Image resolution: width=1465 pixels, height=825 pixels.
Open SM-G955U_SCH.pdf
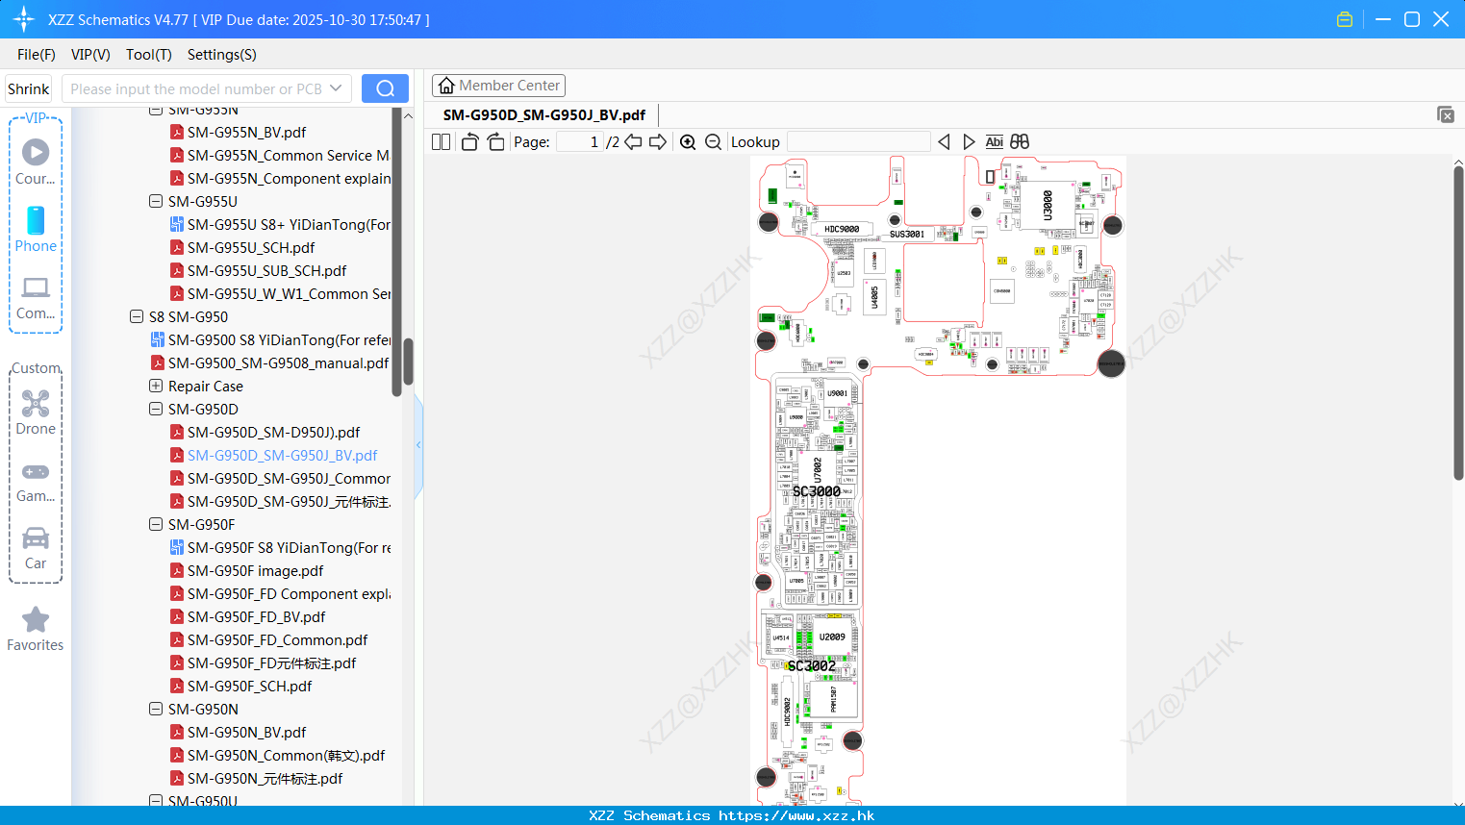[251, 247]
